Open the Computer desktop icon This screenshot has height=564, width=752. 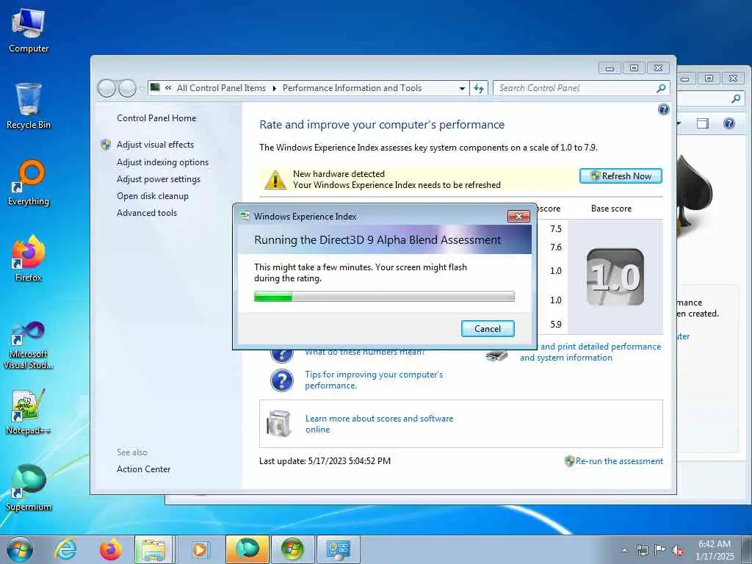pyautogui.click(x=29, y=31)
